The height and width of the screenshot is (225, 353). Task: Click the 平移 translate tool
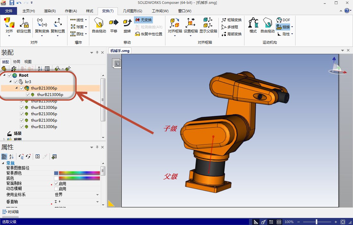114,25
